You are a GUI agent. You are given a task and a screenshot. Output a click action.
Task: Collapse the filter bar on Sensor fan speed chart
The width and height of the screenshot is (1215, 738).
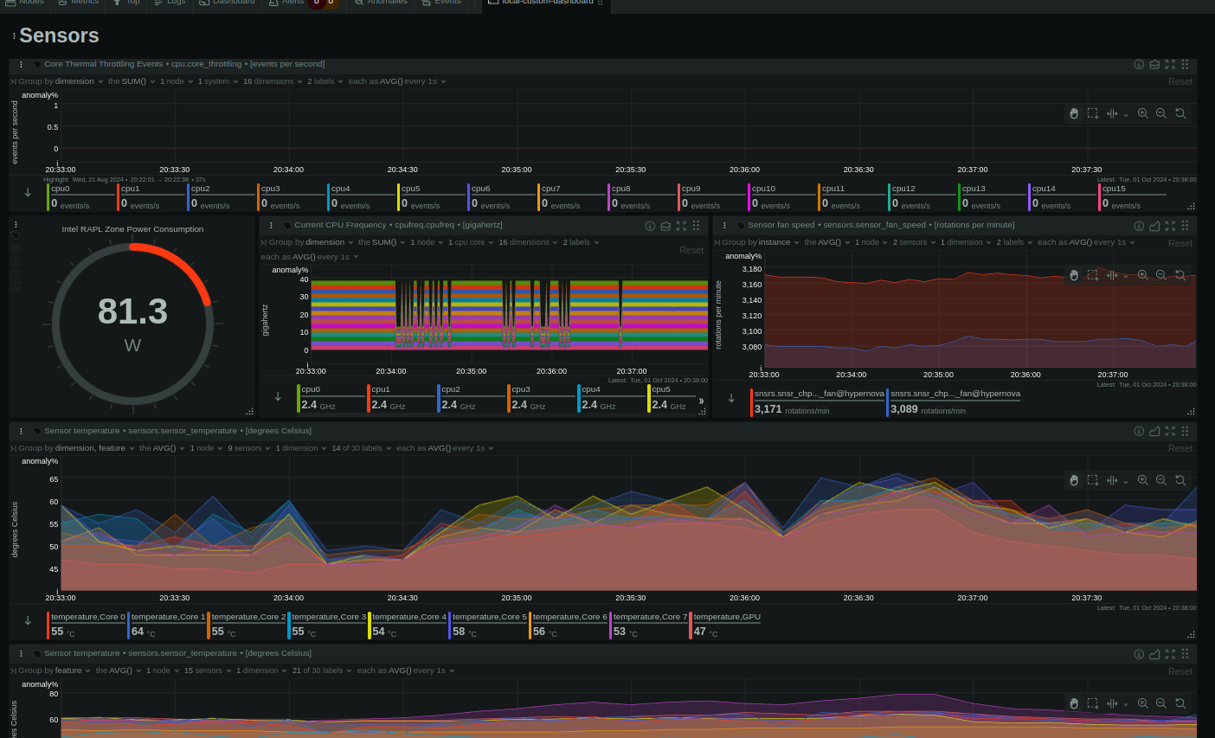(x=717, y=242)
